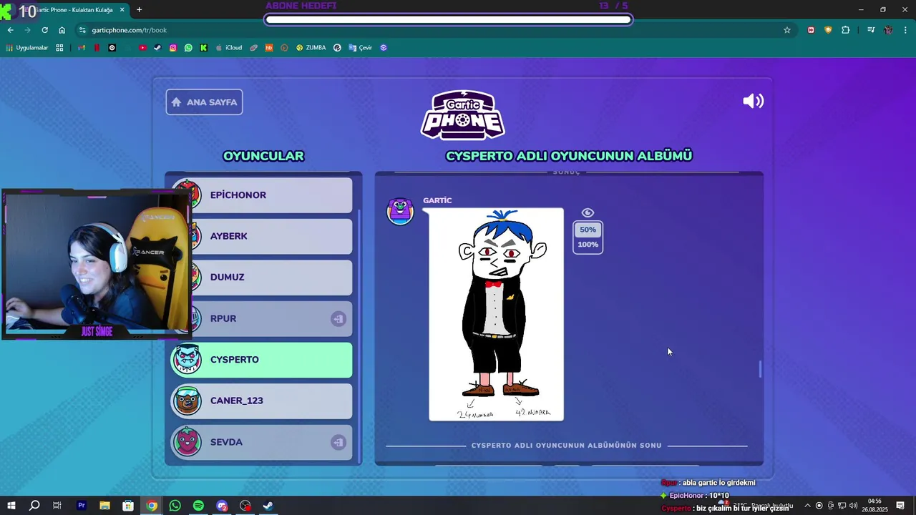Click the eye icon above zoom options
Viewport: 916px width, 515px height.
(x=588, y=212)
